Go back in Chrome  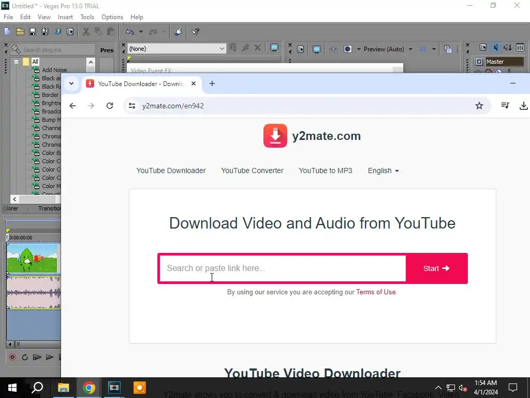click(72, 106)
